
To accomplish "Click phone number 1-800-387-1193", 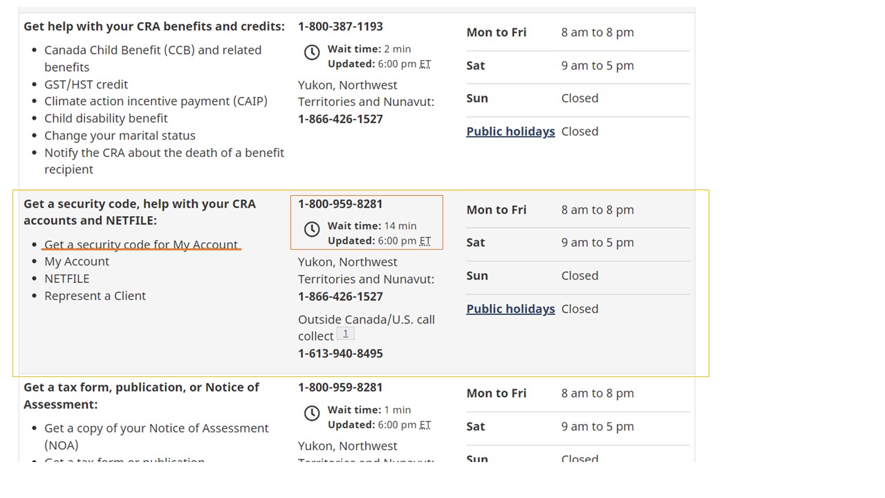I will click(340, 26).
